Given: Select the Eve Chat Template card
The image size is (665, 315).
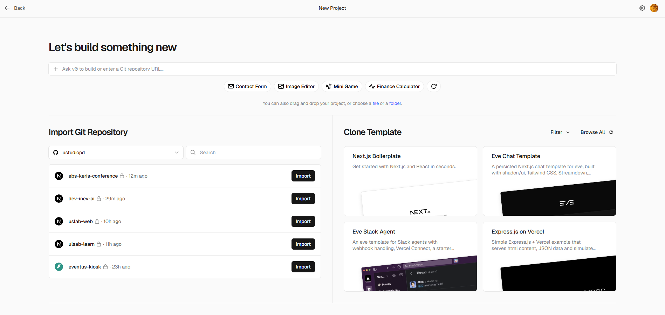Looking at the screenshot, I should [x=549, y=181].
